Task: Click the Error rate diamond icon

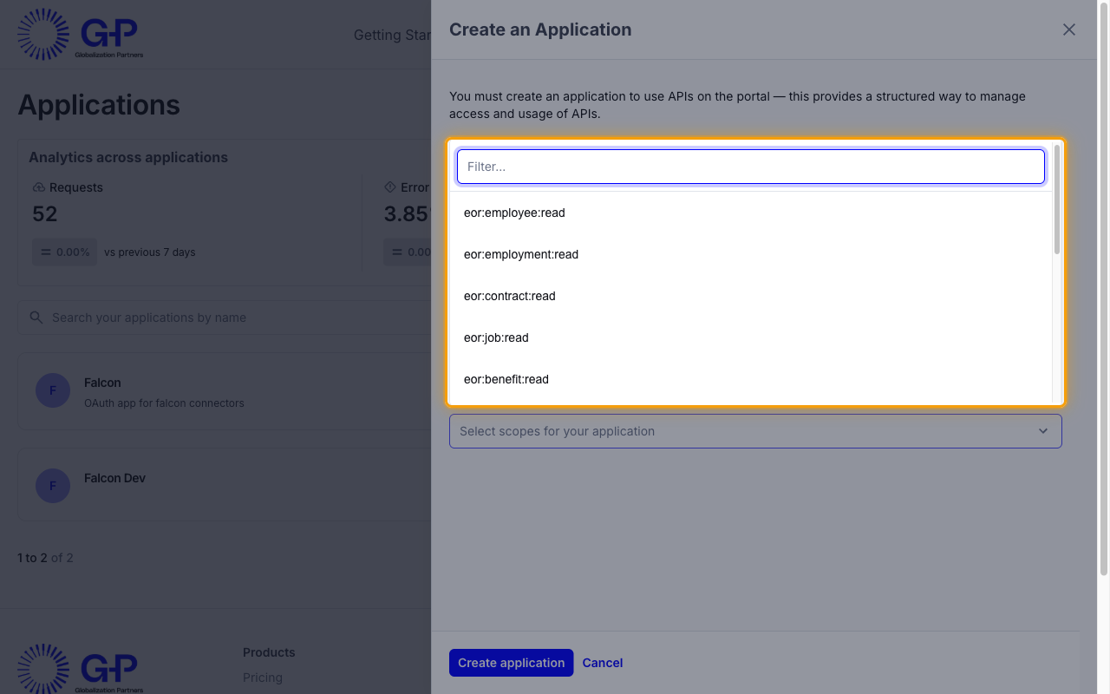Action: pyautogui.click(x=390, y=187)
